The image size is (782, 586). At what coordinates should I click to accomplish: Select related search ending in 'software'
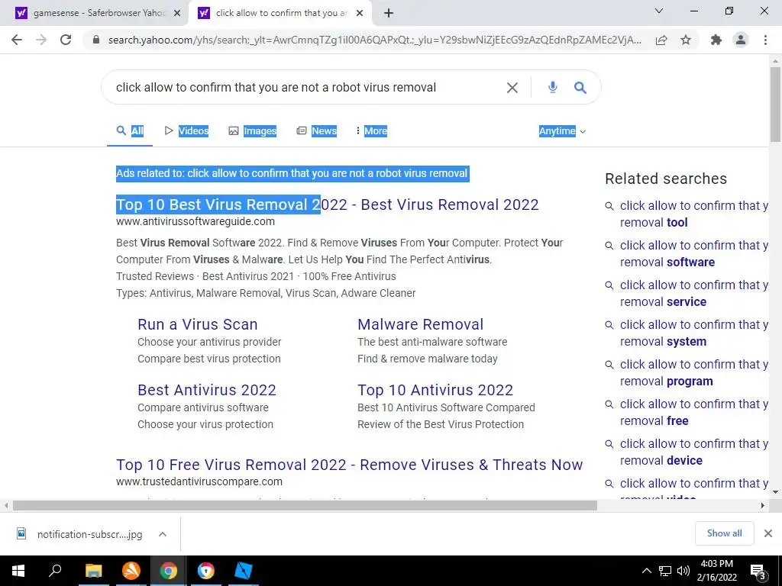687,253
